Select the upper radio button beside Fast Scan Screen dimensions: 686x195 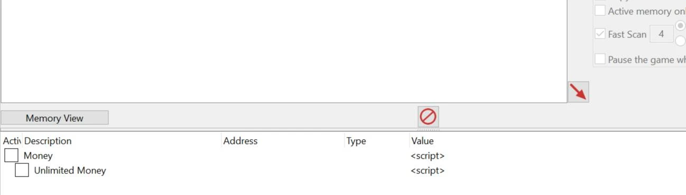[x=681, y=26]
